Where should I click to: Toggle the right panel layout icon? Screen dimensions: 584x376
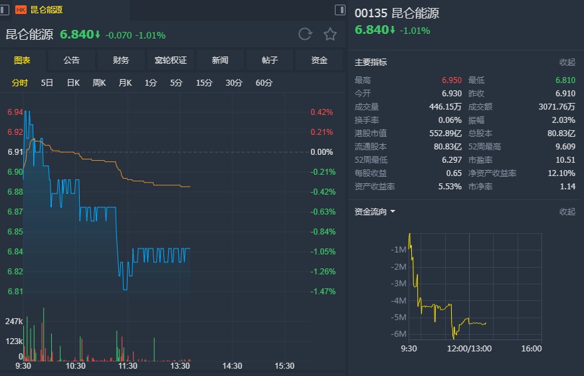pos(340,9)
